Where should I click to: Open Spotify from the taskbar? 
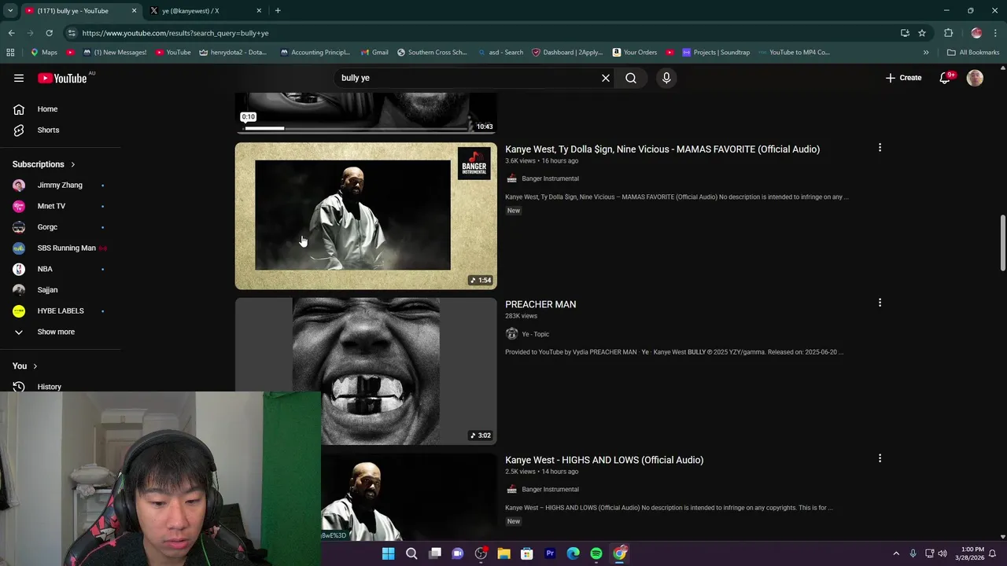pyautogui.click(x=596, y=553)
